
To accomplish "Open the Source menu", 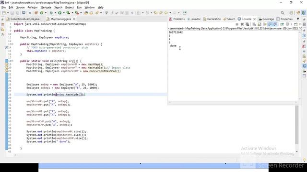I will (x=20, y=8).
